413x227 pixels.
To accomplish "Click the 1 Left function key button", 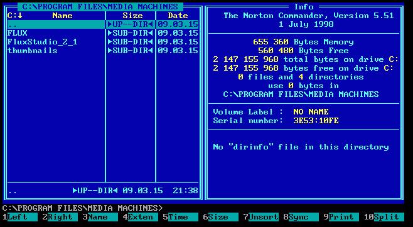I will 20,217.
